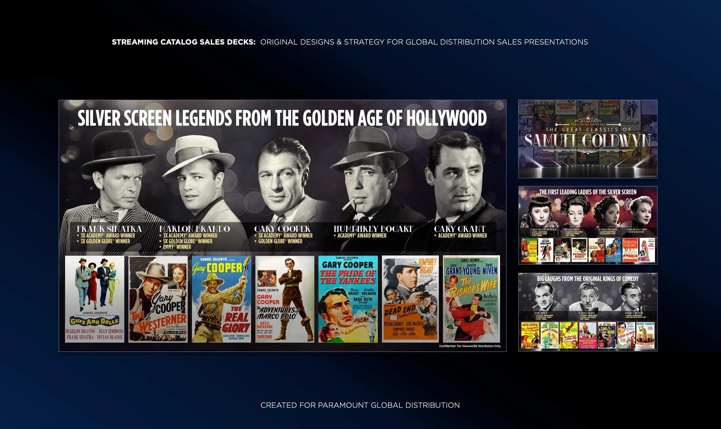The width and height of the screenshot is (721, 429).
Task: Click the 'Confidential. For ViacomCBS Distribution Only.' note
Action: coord(470,346)
